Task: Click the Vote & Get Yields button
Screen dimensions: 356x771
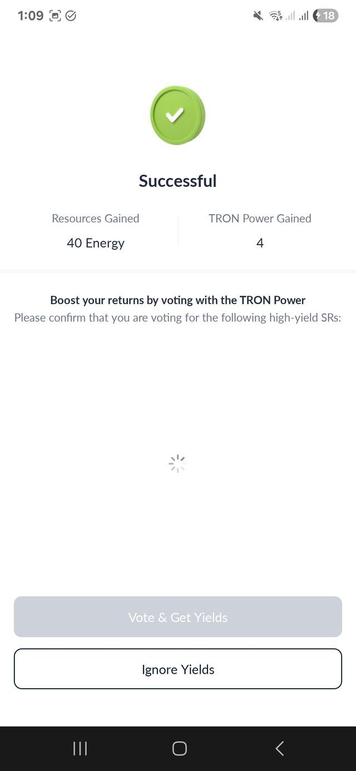Action: click(178, 617)
